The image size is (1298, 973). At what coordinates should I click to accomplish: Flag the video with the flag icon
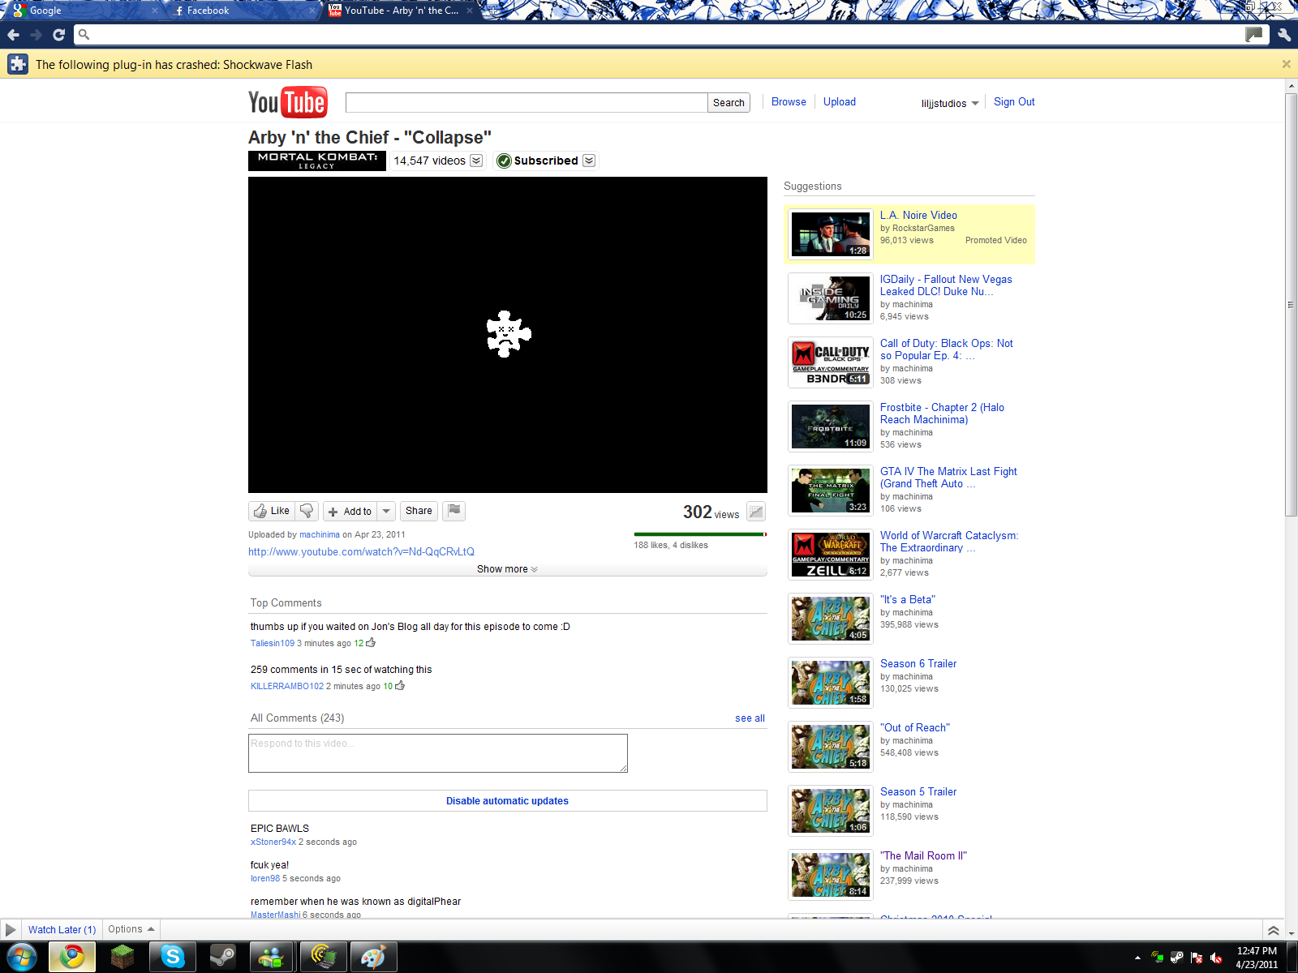pos(454,511)
